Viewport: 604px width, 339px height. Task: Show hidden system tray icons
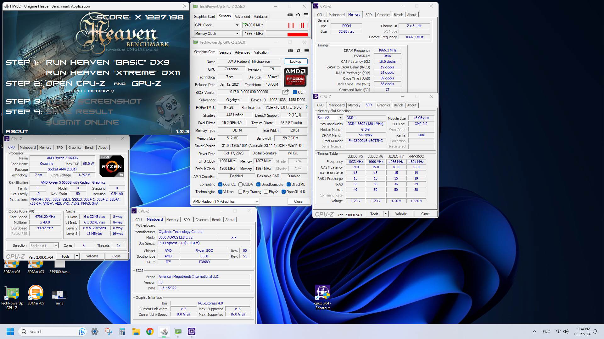pyautogui.click(x=534, y=331)
